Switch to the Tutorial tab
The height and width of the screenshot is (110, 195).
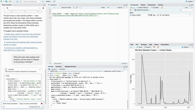160,5
